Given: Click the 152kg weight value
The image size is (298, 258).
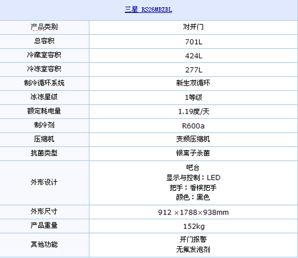Looking at the screenshot, I should [194, 226].
